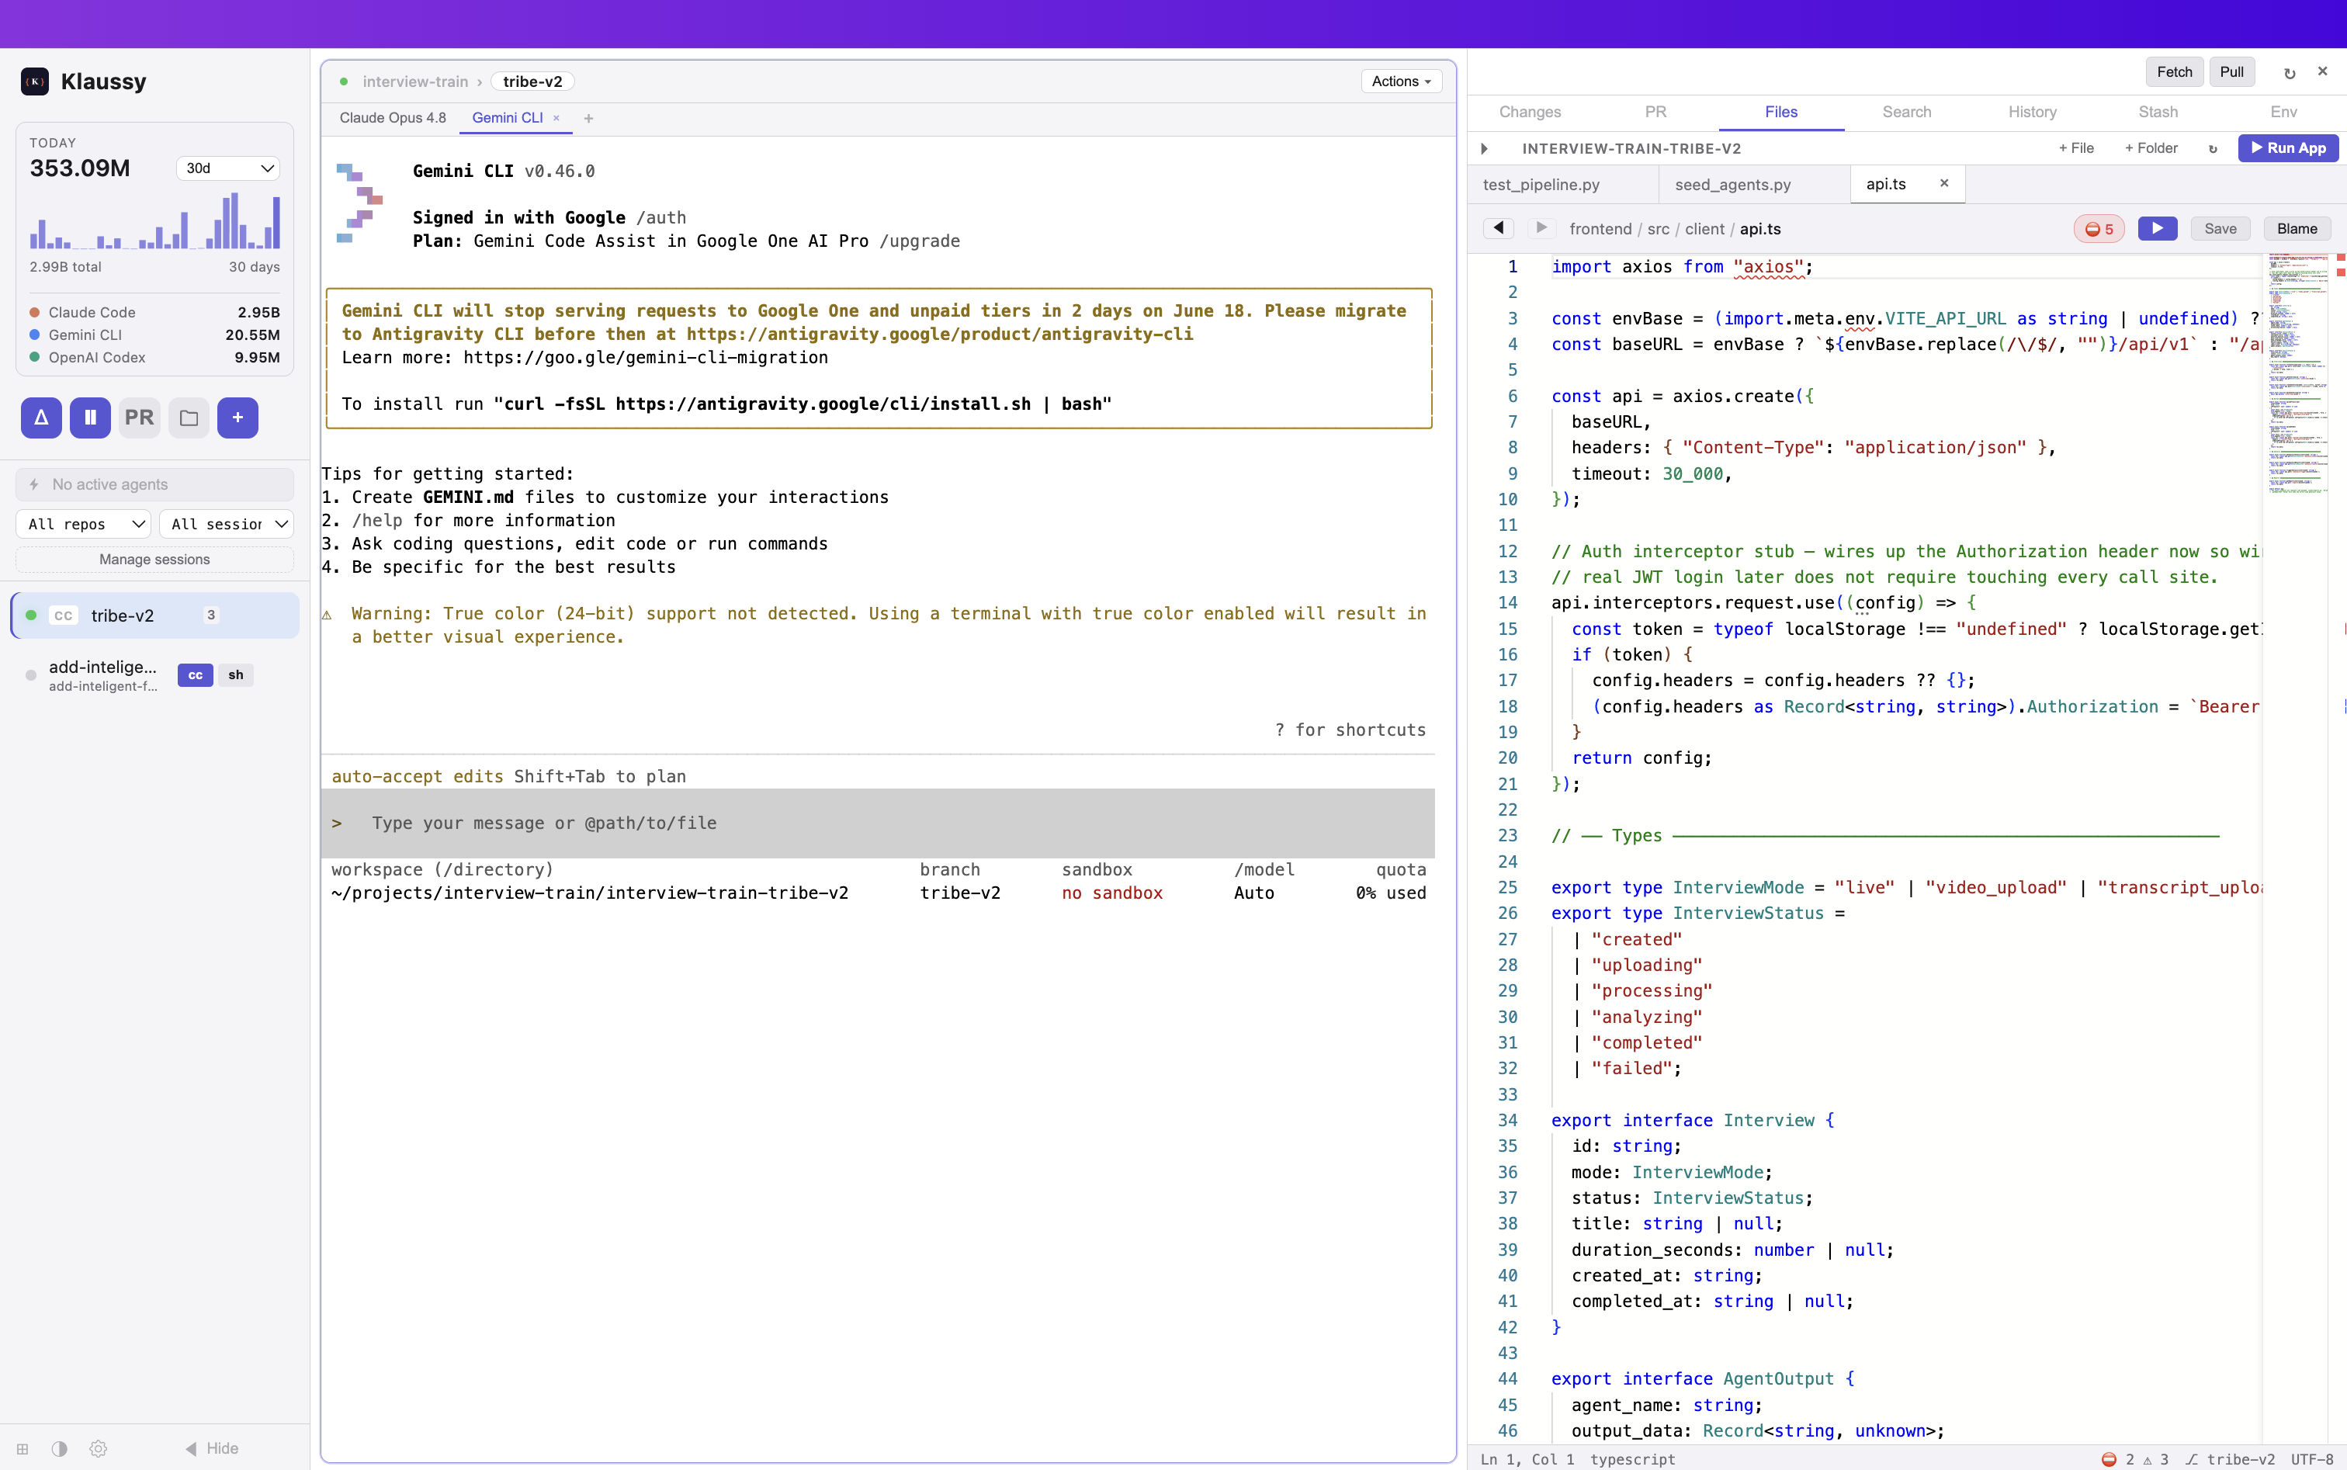The image size is (2347, 1470).
Task: Select the add-intelige session row
Action: coord(154,674)
